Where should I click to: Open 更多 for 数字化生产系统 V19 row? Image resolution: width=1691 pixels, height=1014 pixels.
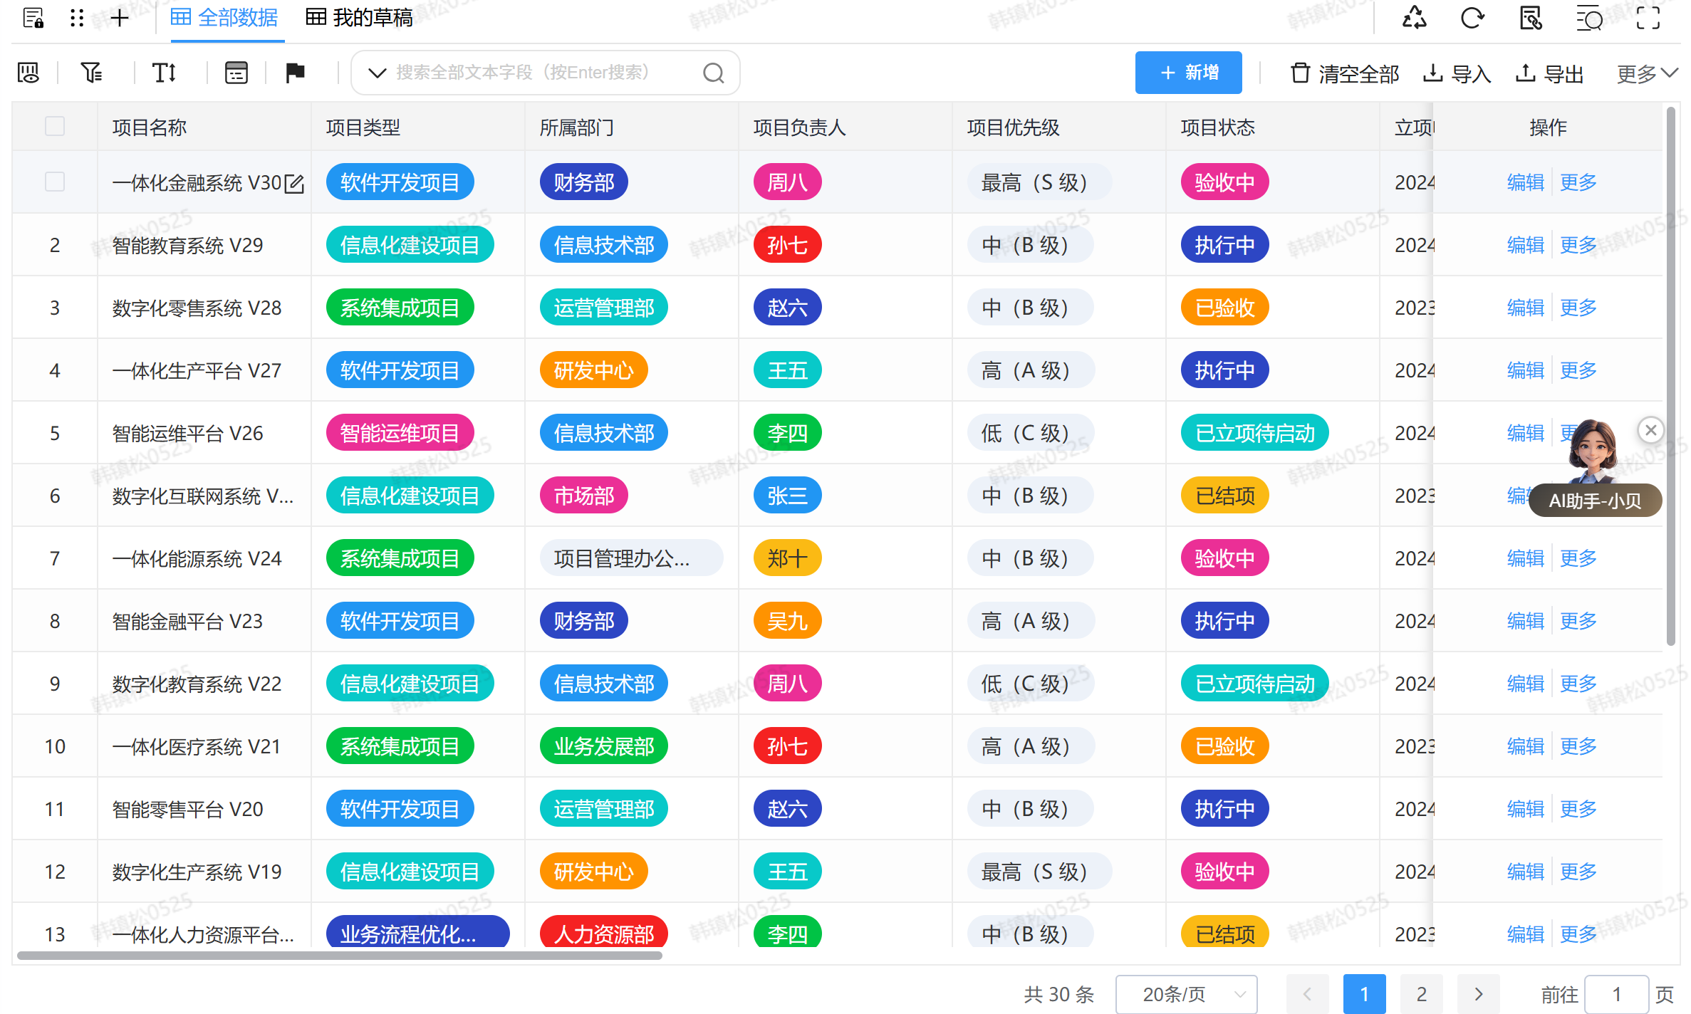coord(1578,872)
